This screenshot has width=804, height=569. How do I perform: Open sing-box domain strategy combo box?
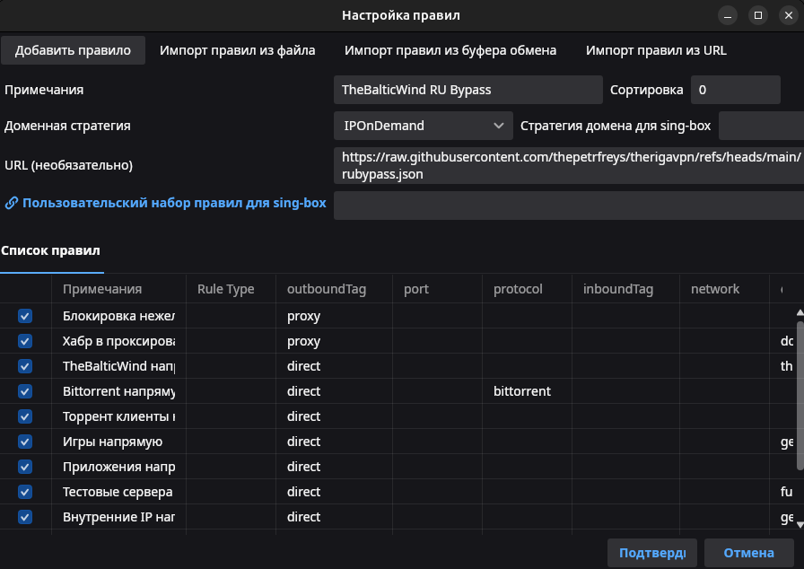click(x=760, y=126)
